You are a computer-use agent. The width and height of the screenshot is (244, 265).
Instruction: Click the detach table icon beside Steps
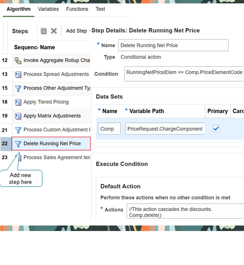[x=44, y=31]
